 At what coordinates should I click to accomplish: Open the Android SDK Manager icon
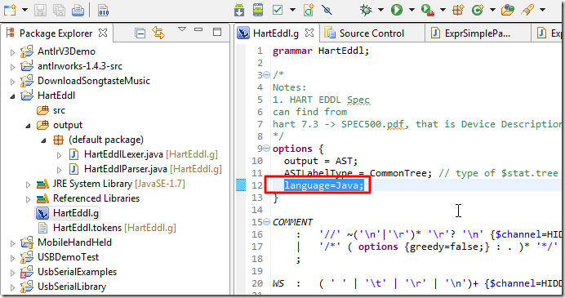click(x=239, y=10)
